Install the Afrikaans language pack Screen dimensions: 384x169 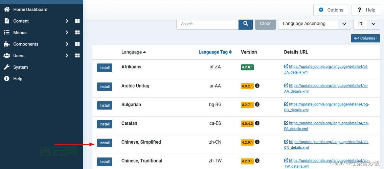[105, 68]
